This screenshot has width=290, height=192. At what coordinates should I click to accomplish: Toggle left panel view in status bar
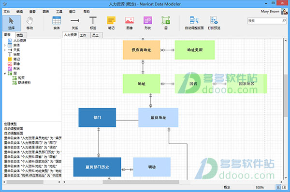pyautogui.click(x=278, y=187)
